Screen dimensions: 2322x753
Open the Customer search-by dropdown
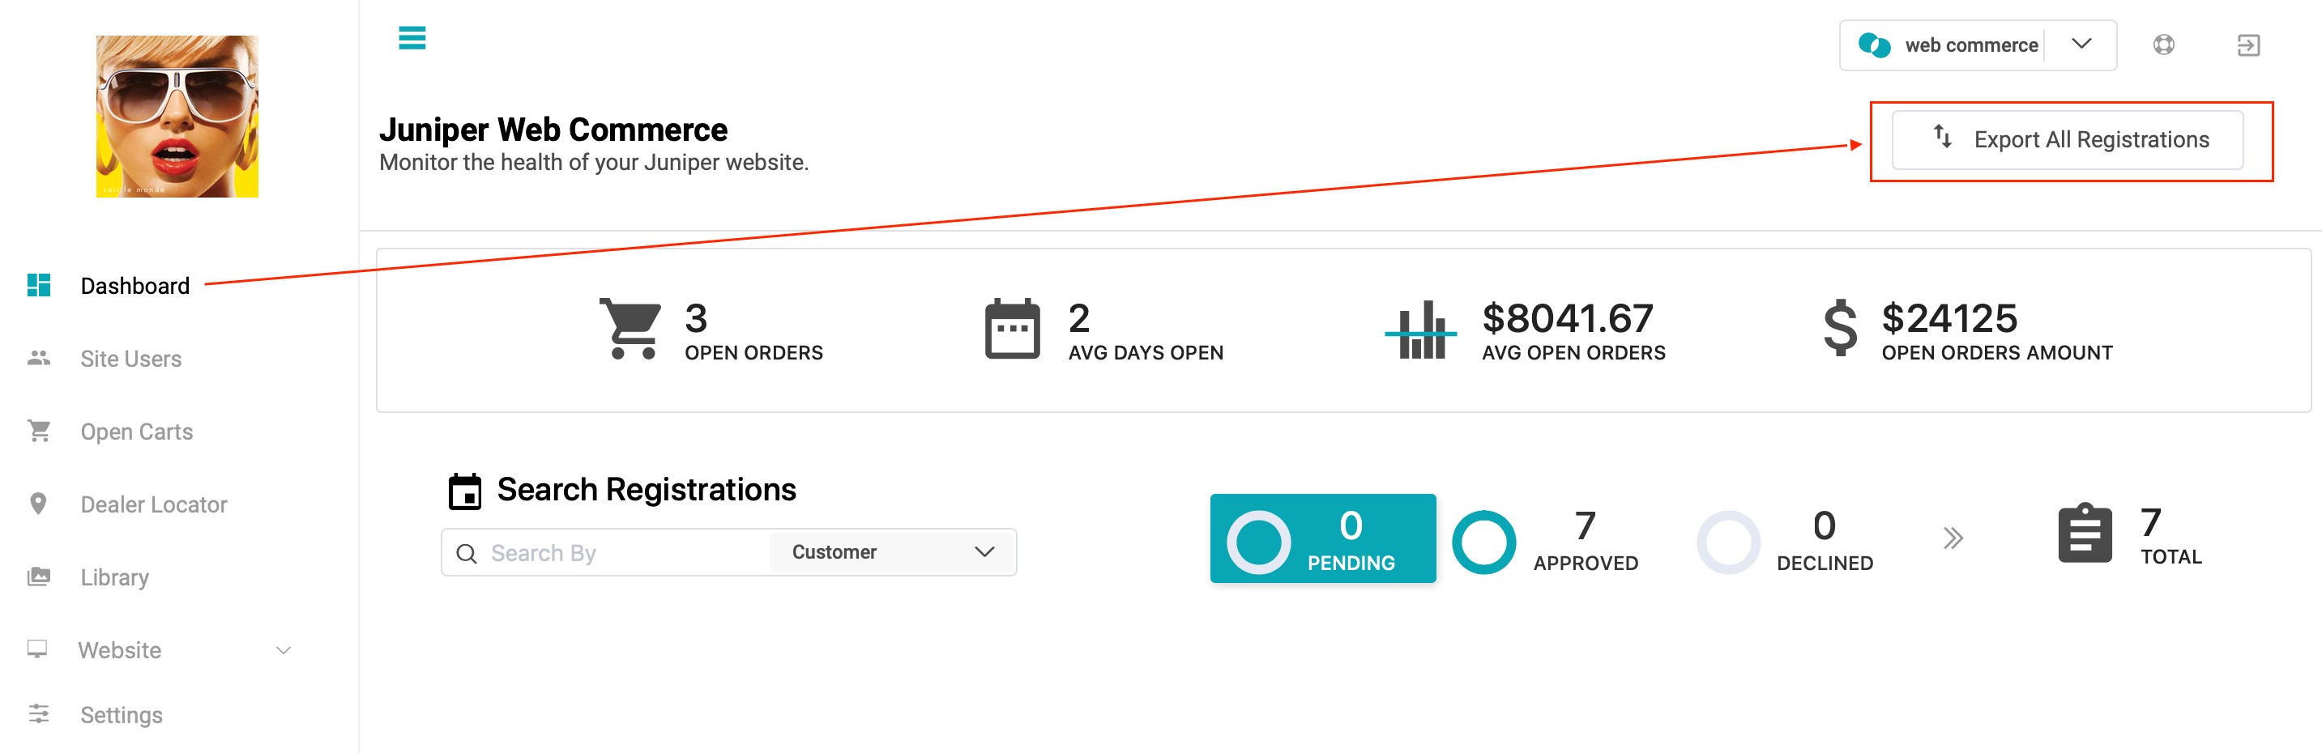(892, 552)
